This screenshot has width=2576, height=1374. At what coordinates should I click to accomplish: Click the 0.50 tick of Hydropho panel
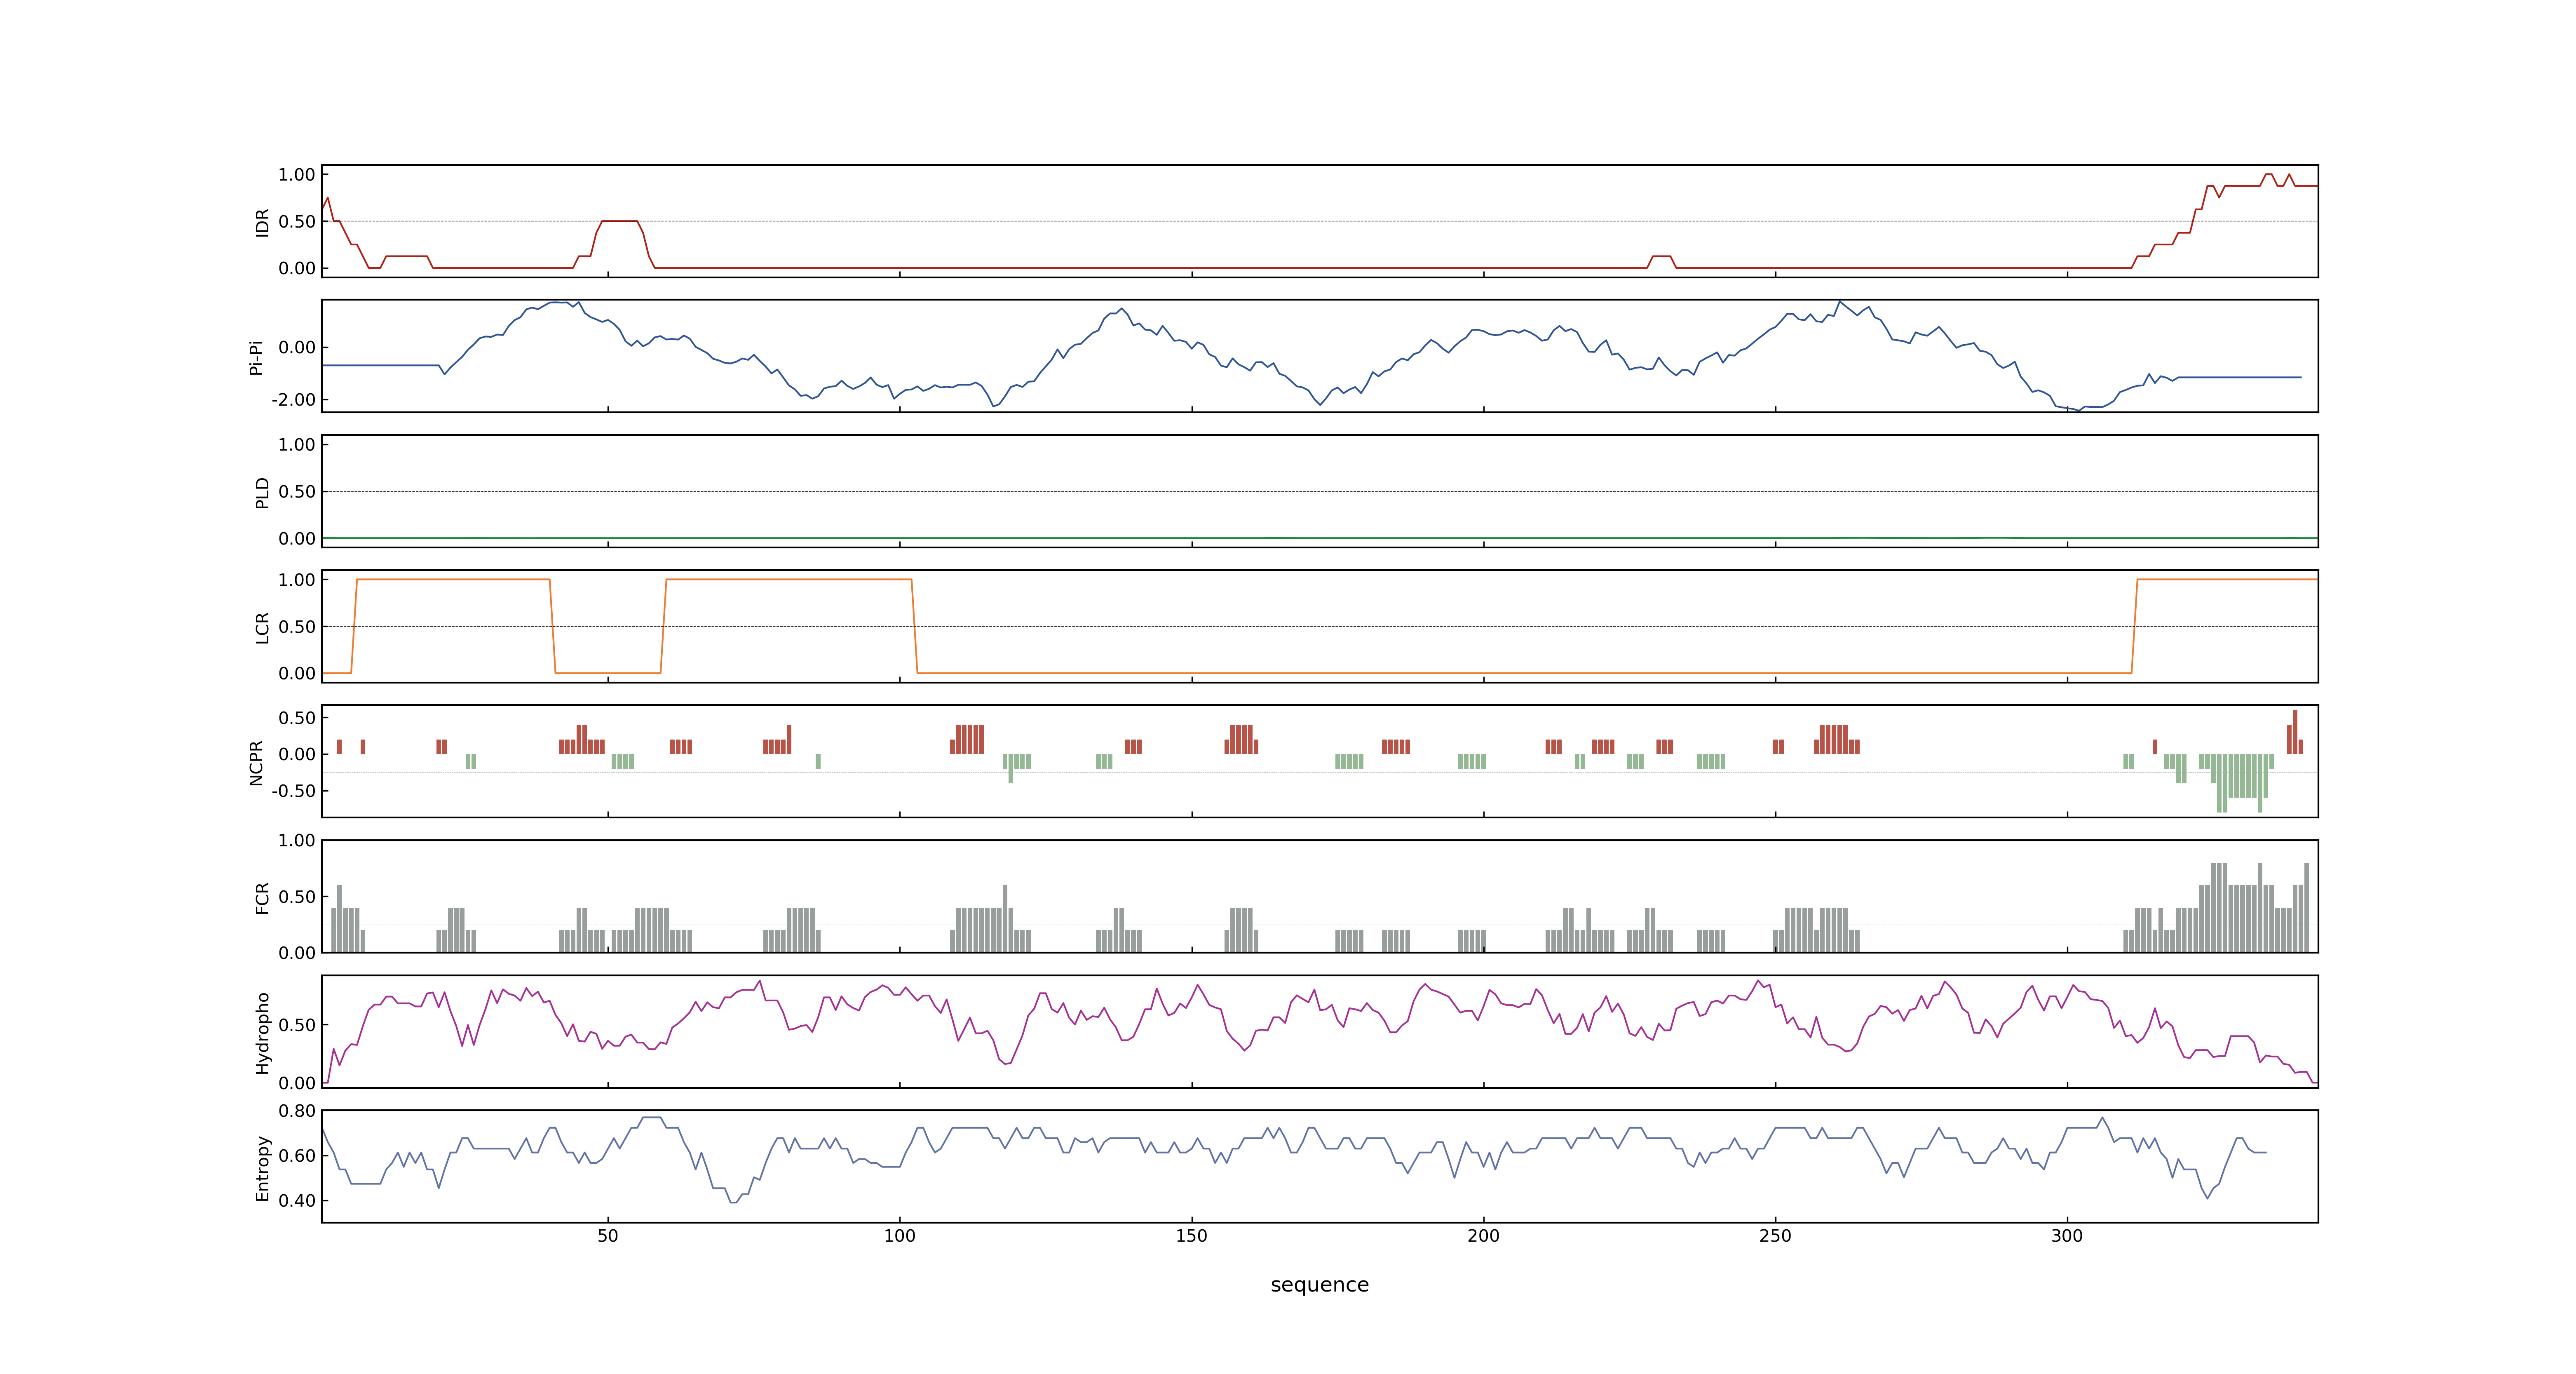click(297, 1025)
